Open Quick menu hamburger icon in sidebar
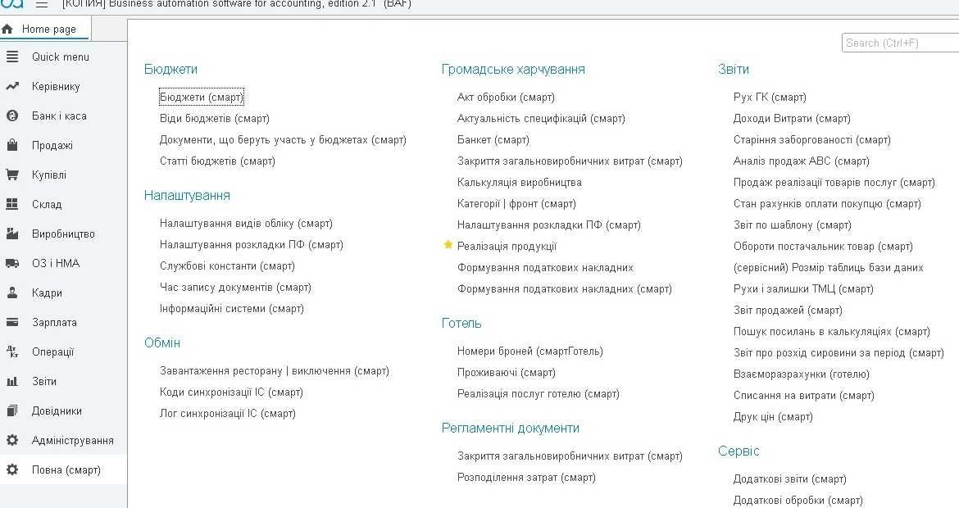This screenshot has height=508, width=959. [x=12, y=57]
